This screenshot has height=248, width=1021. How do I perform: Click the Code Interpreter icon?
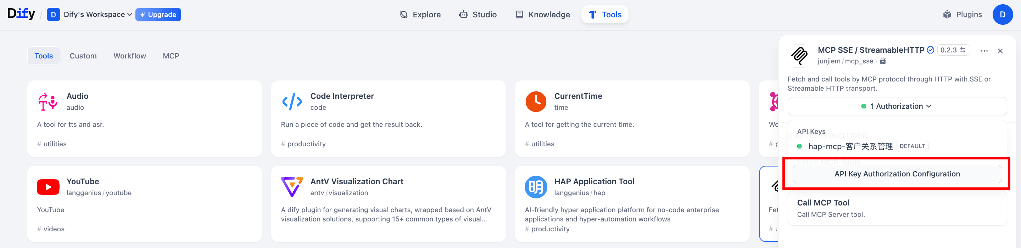pos(292,101)
